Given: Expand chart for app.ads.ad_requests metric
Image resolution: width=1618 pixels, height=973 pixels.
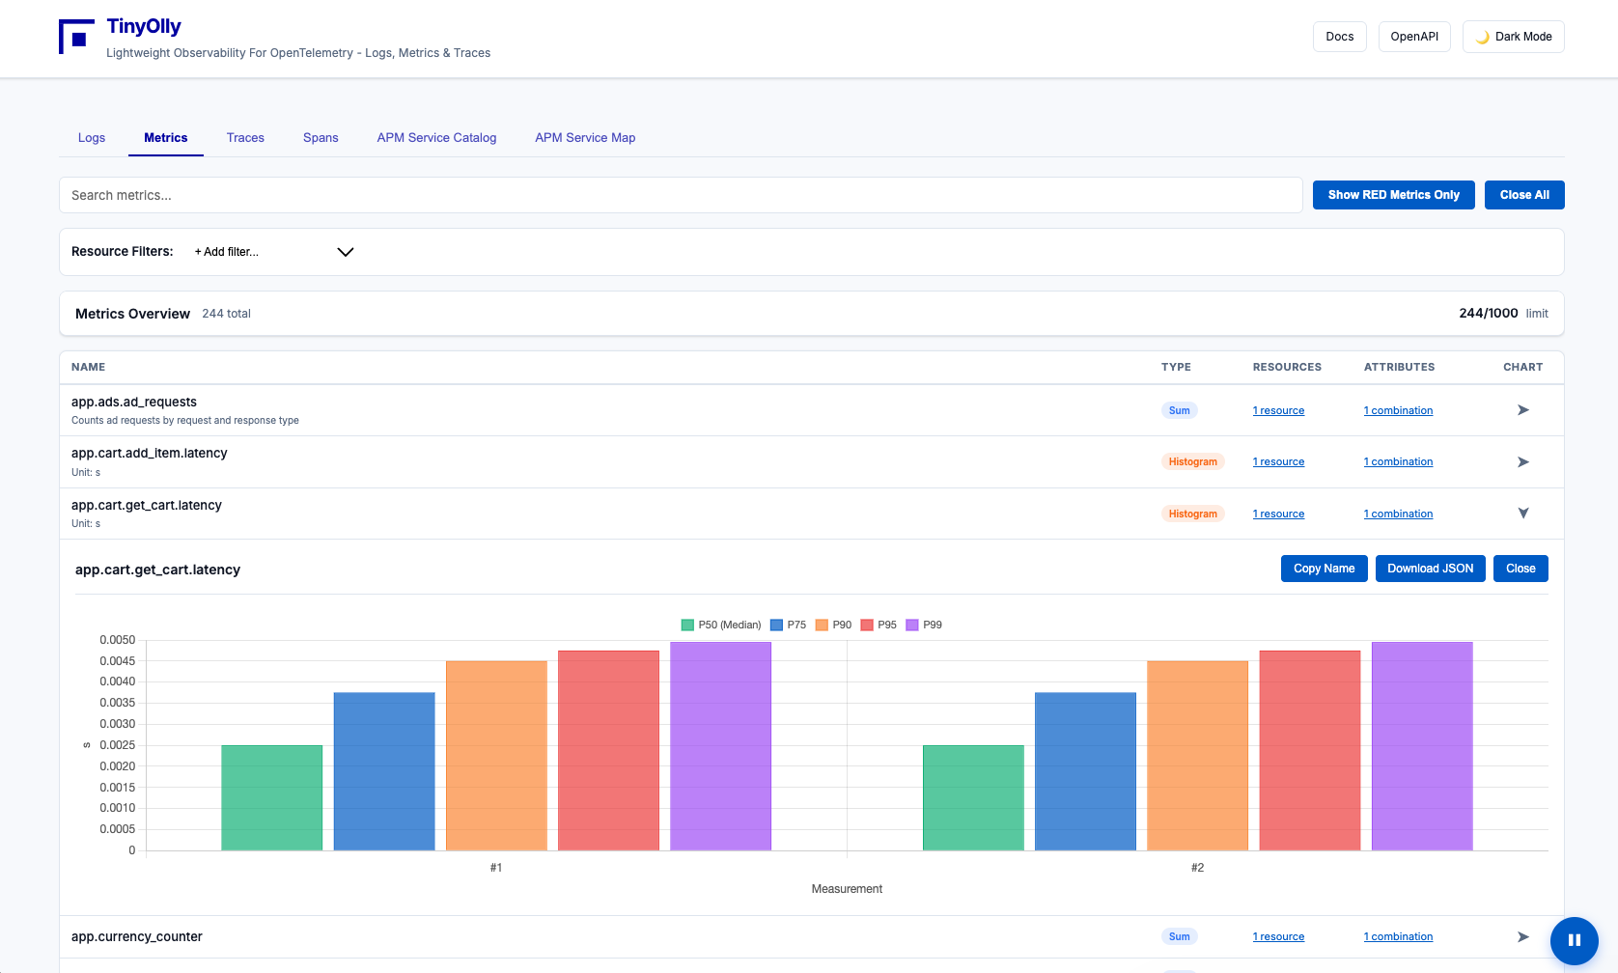Looking at the screenshot, I should click(x=1522, y=410).
